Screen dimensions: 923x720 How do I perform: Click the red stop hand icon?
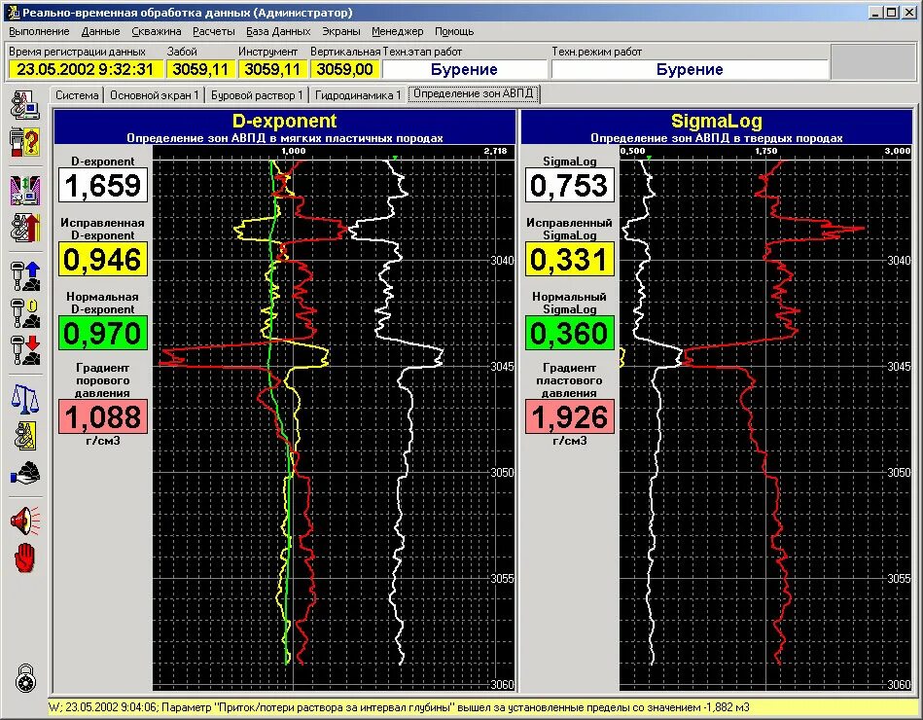pyautogui.click(x=24, y=558)
